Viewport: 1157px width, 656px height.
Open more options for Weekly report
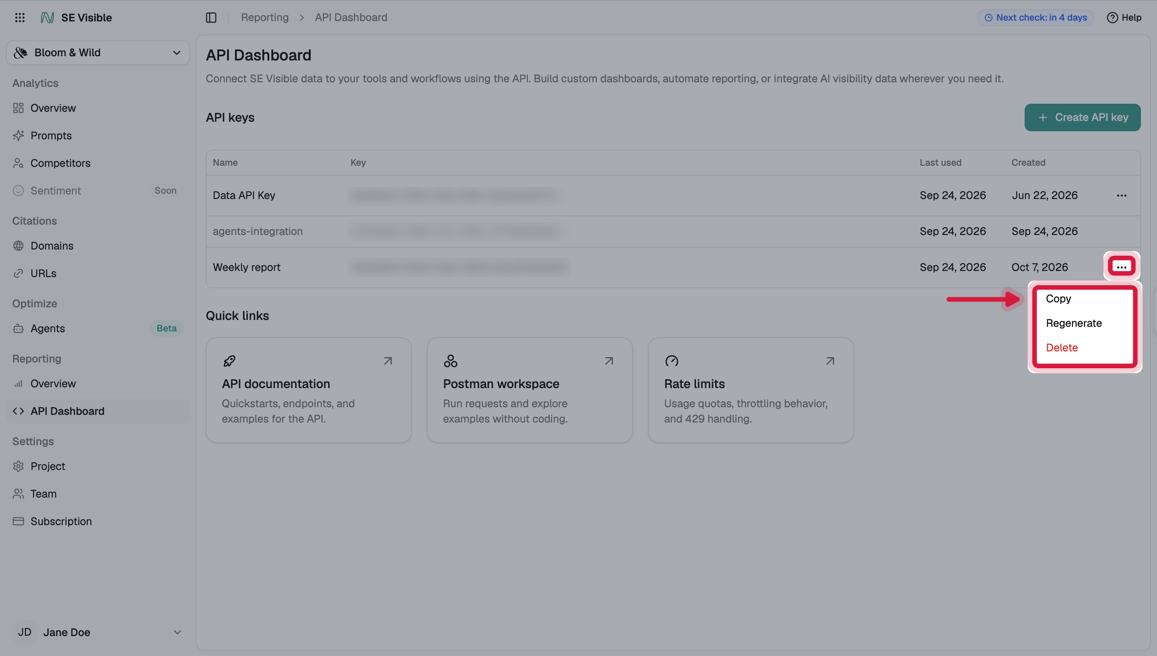tap(1121, 267)
